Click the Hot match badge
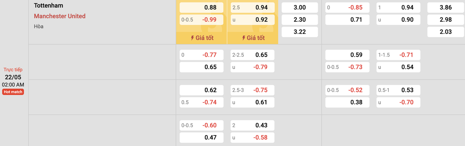Viewport: 465px width, 146px height. tap(13, 92)
